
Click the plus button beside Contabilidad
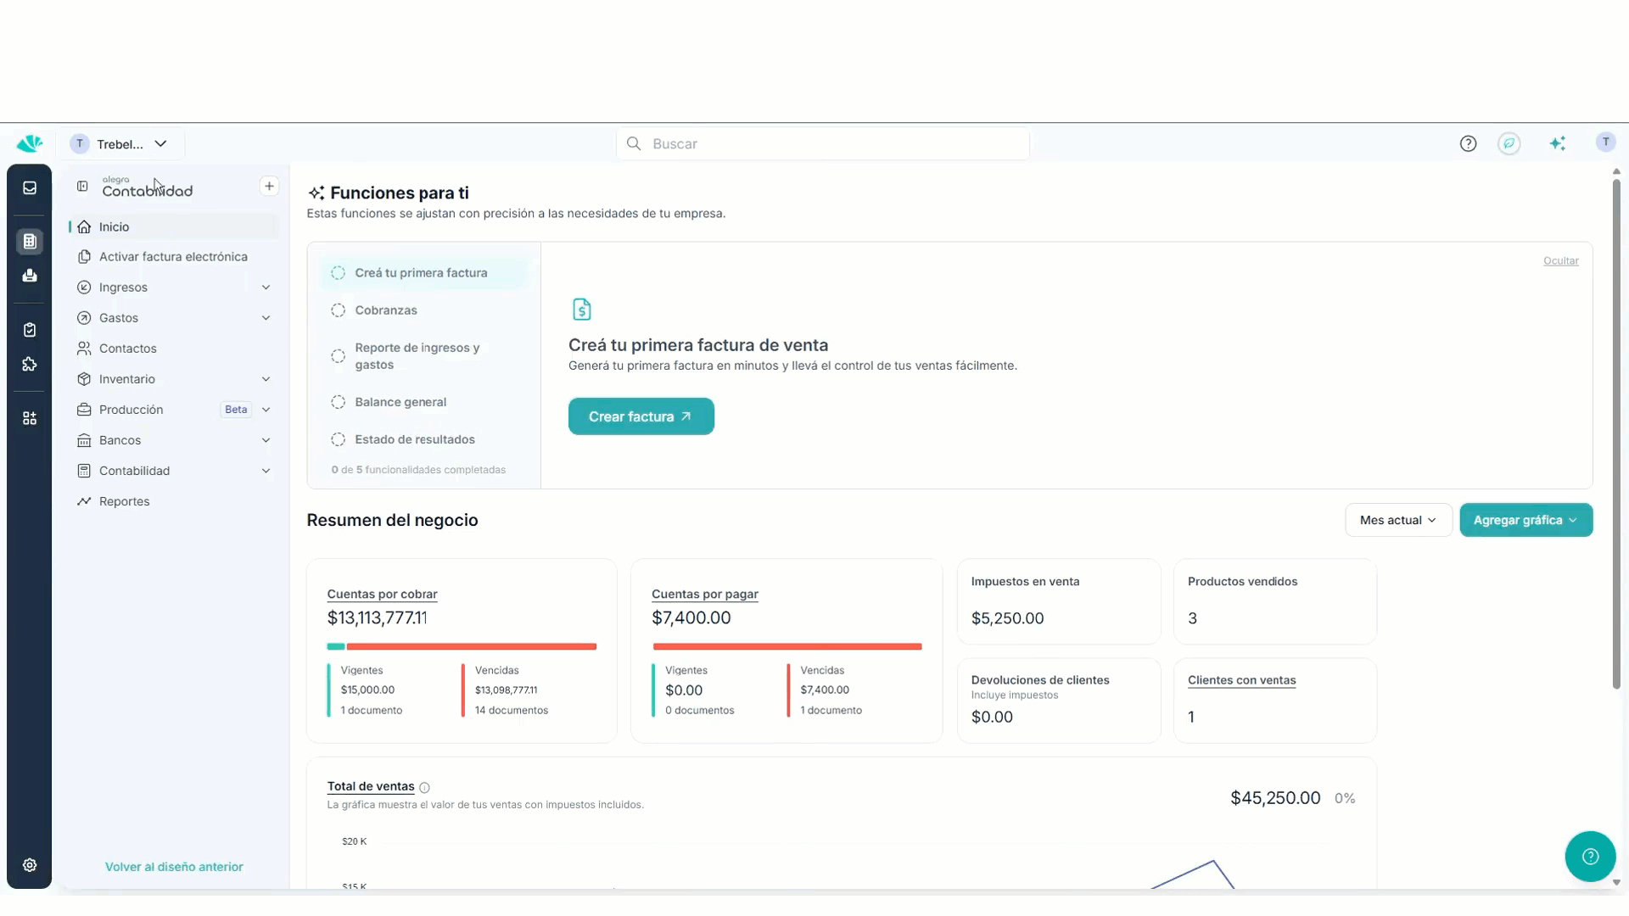[269, 186]
